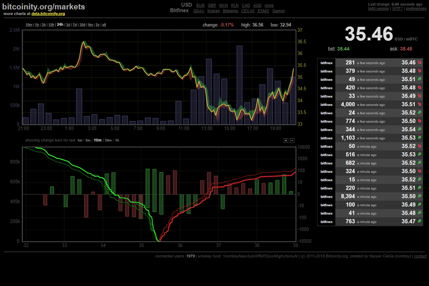Image resolution: width=429 pixels, height=286 pixels.
Task: Click the high value 36.56
Action: (x=257, y=25)
